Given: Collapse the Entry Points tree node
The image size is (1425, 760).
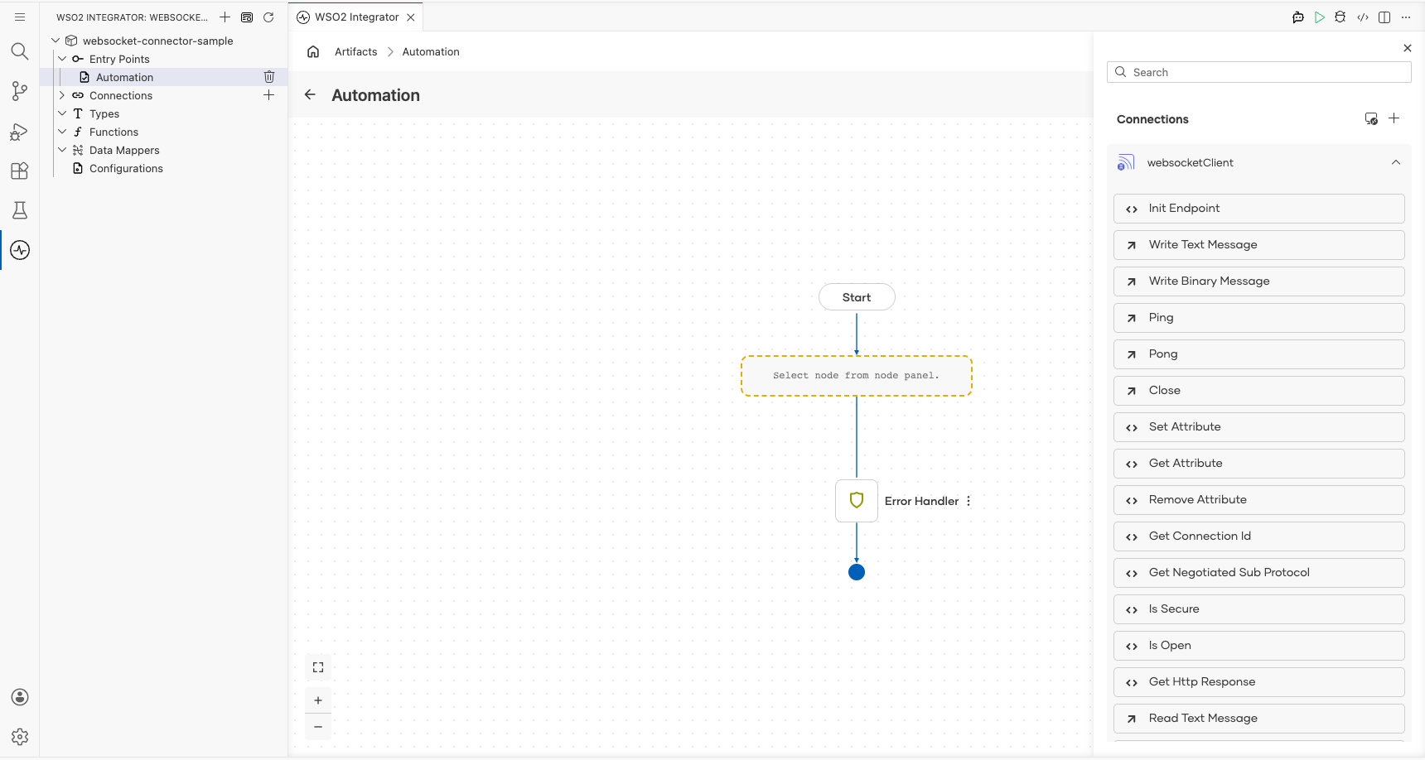Looking at the screenshot, I should pyautogui.click(x=62, y=59).
